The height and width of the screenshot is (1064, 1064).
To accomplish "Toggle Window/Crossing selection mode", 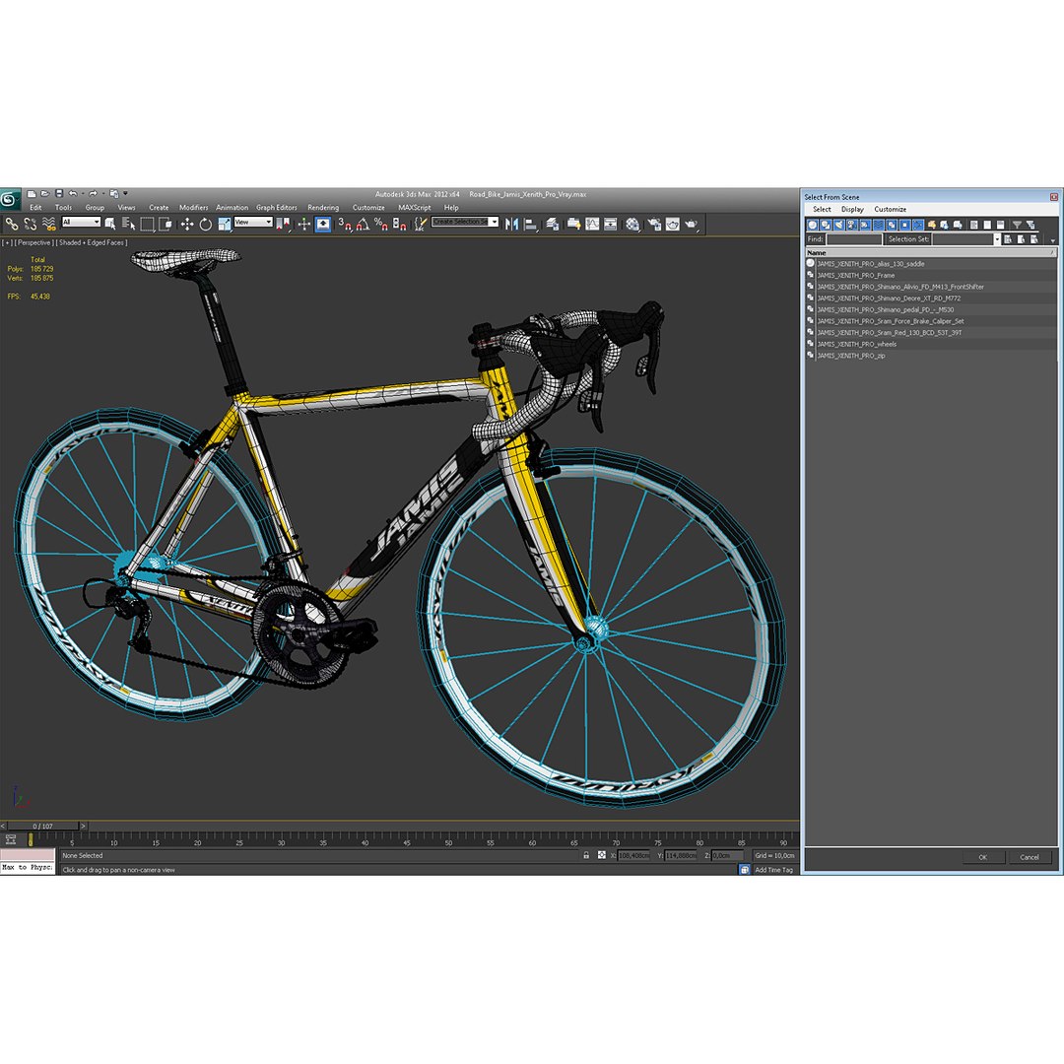I will point(165,224).
